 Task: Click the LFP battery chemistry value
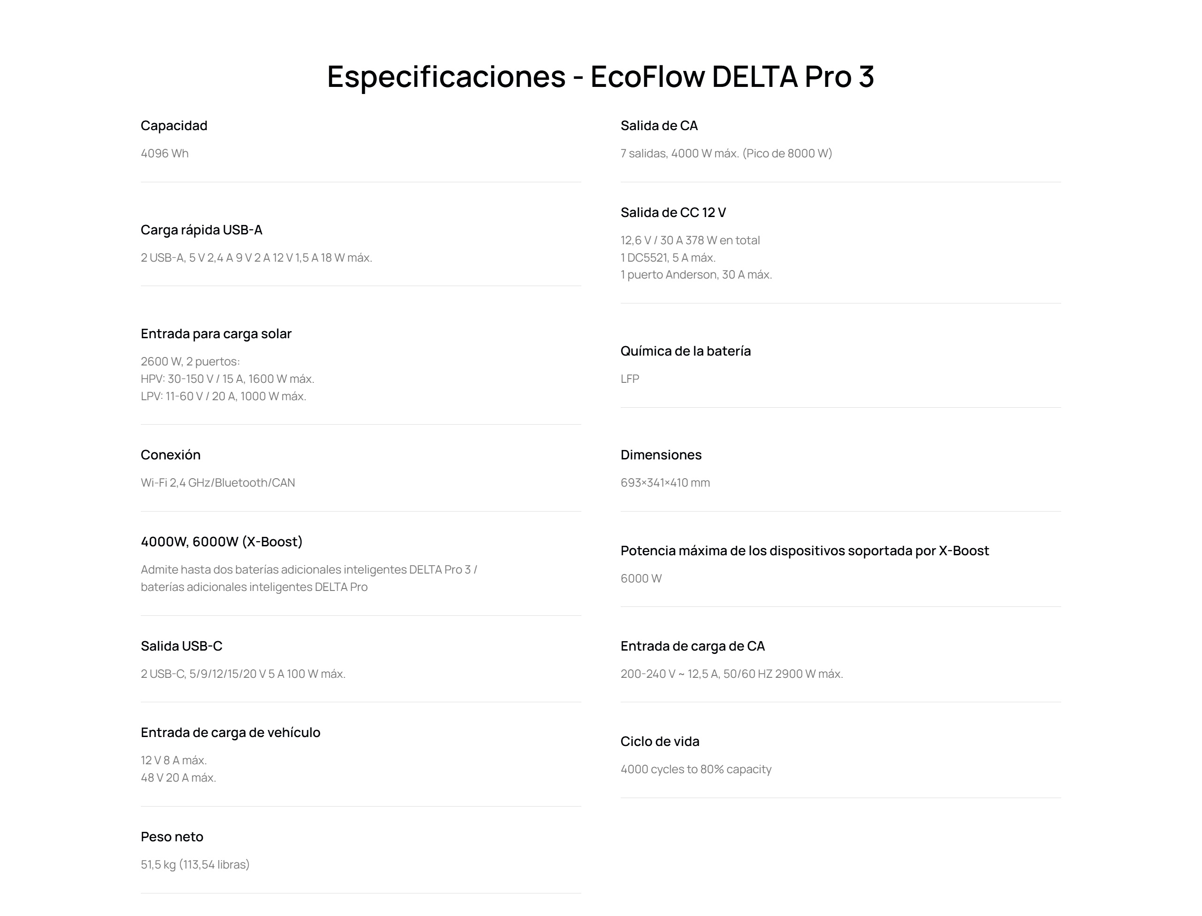tap(629, 379)
